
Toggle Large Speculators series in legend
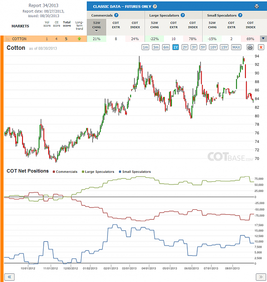point(98,172)
